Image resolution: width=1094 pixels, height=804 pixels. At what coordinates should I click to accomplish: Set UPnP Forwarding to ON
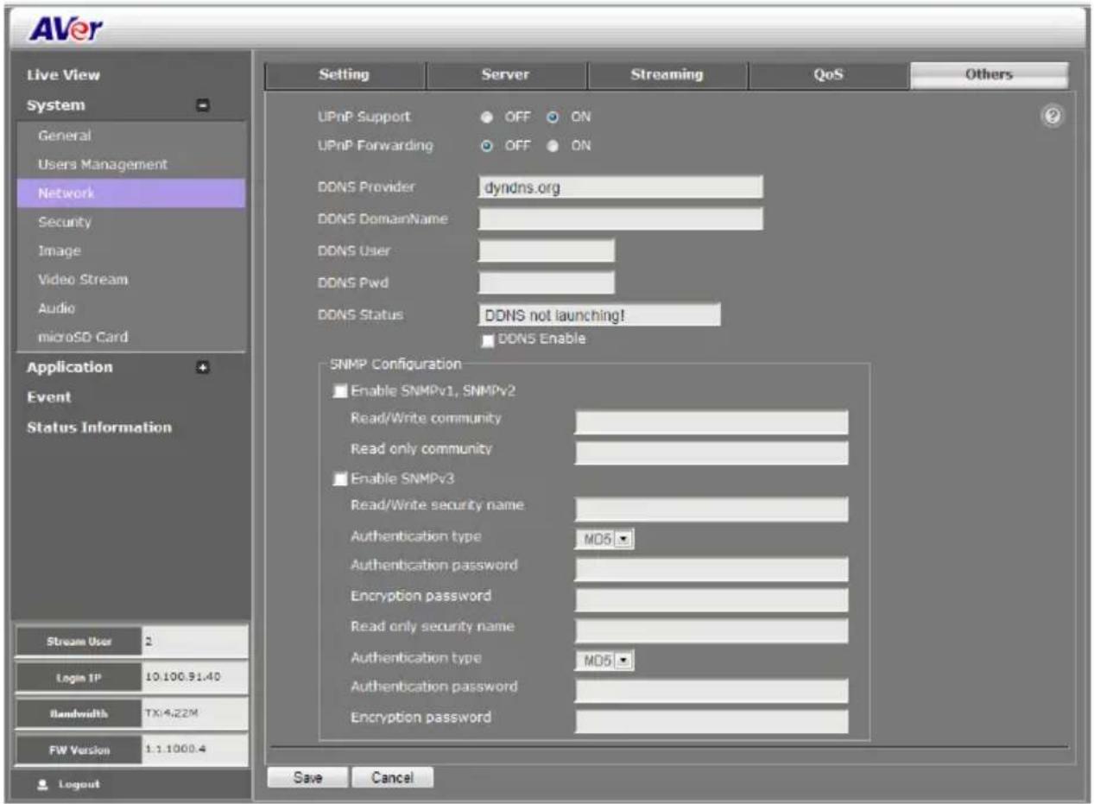click(x=553, y=145)
